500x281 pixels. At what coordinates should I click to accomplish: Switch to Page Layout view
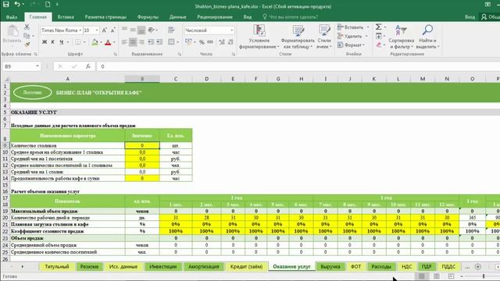tap(436, 276)
